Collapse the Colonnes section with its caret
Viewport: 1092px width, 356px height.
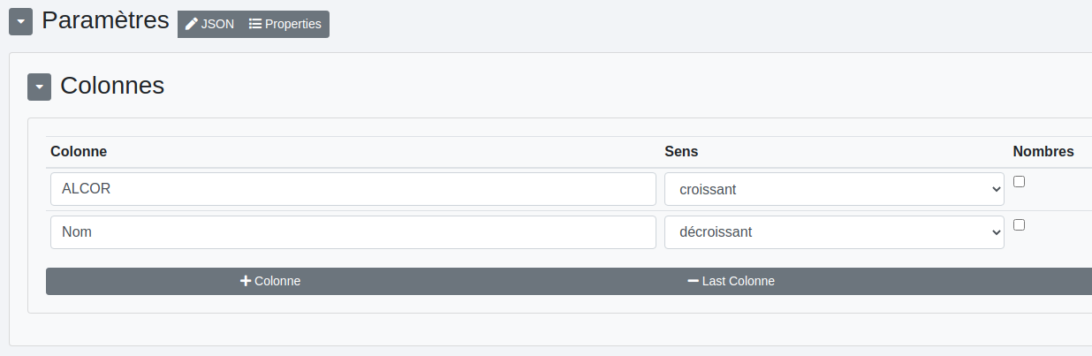point(40,87)
